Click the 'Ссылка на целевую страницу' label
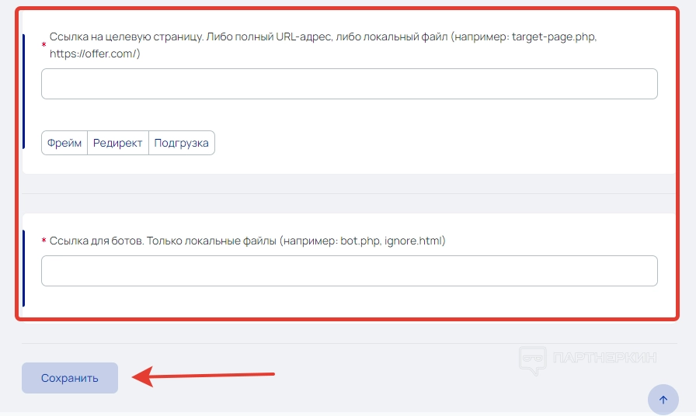Viewport: 696px width, 416px height. [124, 37]
